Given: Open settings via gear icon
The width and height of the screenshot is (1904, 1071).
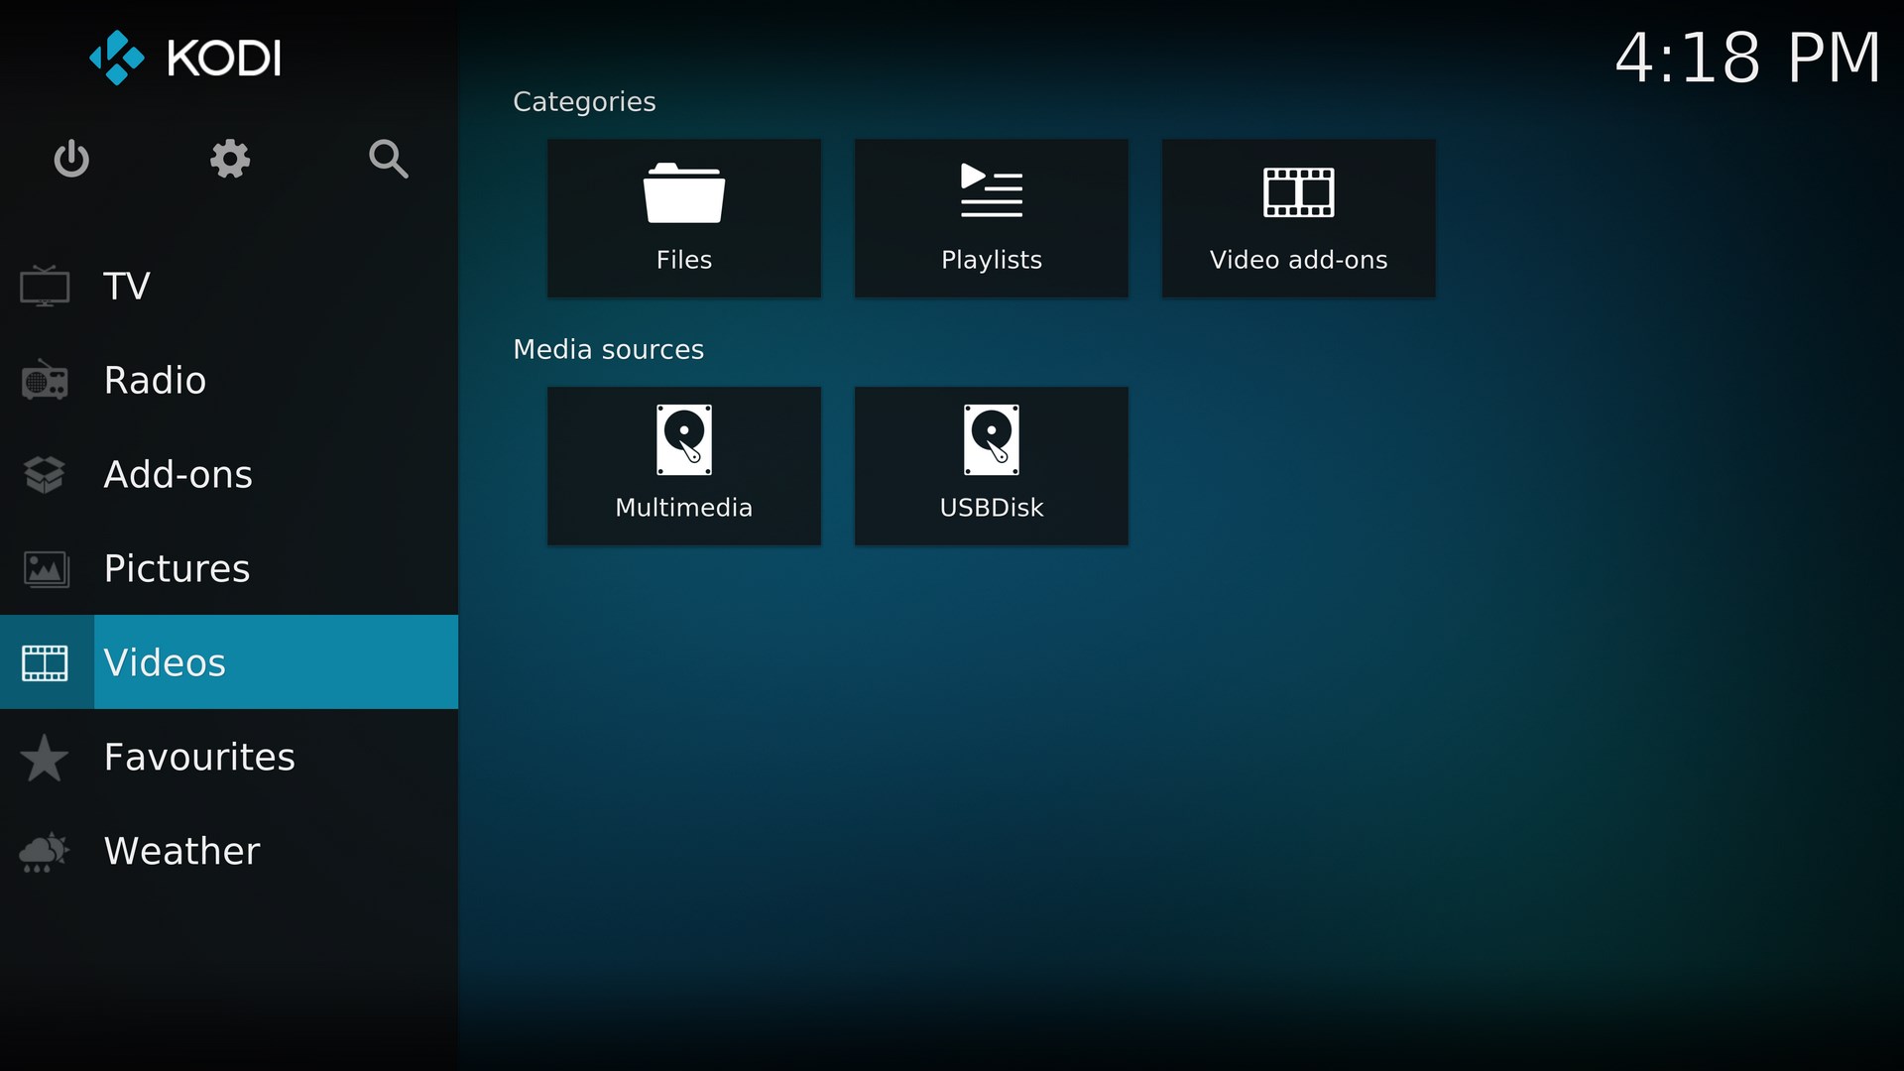Looking at the screenshot, I should pos(230,159).
